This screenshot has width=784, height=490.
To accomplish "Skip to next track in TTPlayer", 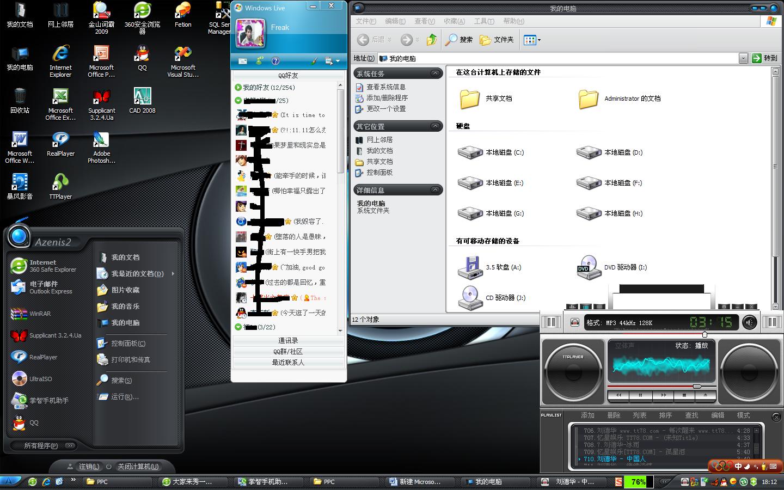I will [x=663, y=395].
